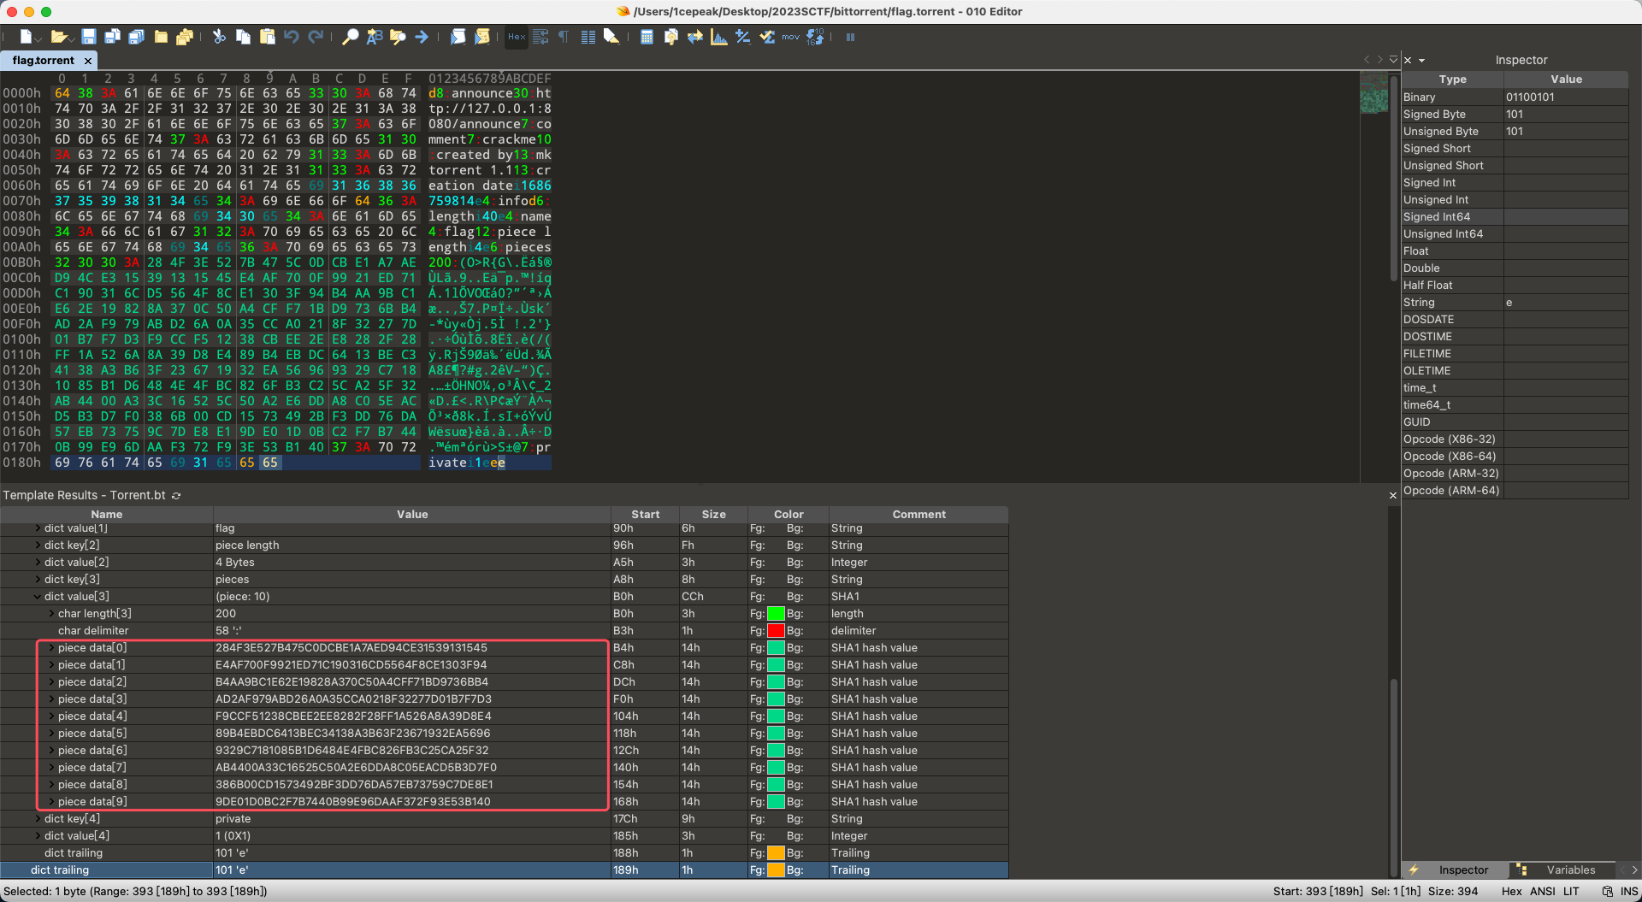Run a script with the script icon
Viewport: 1642px width, 902px height.
(x=458, y=37)
